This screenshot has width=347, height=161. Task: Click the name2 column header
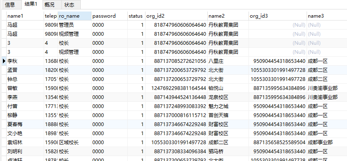228,16
